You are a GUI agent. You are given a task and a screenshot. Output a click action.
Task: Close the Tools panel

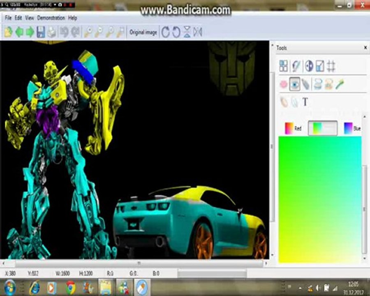click(x=365, y=47)
